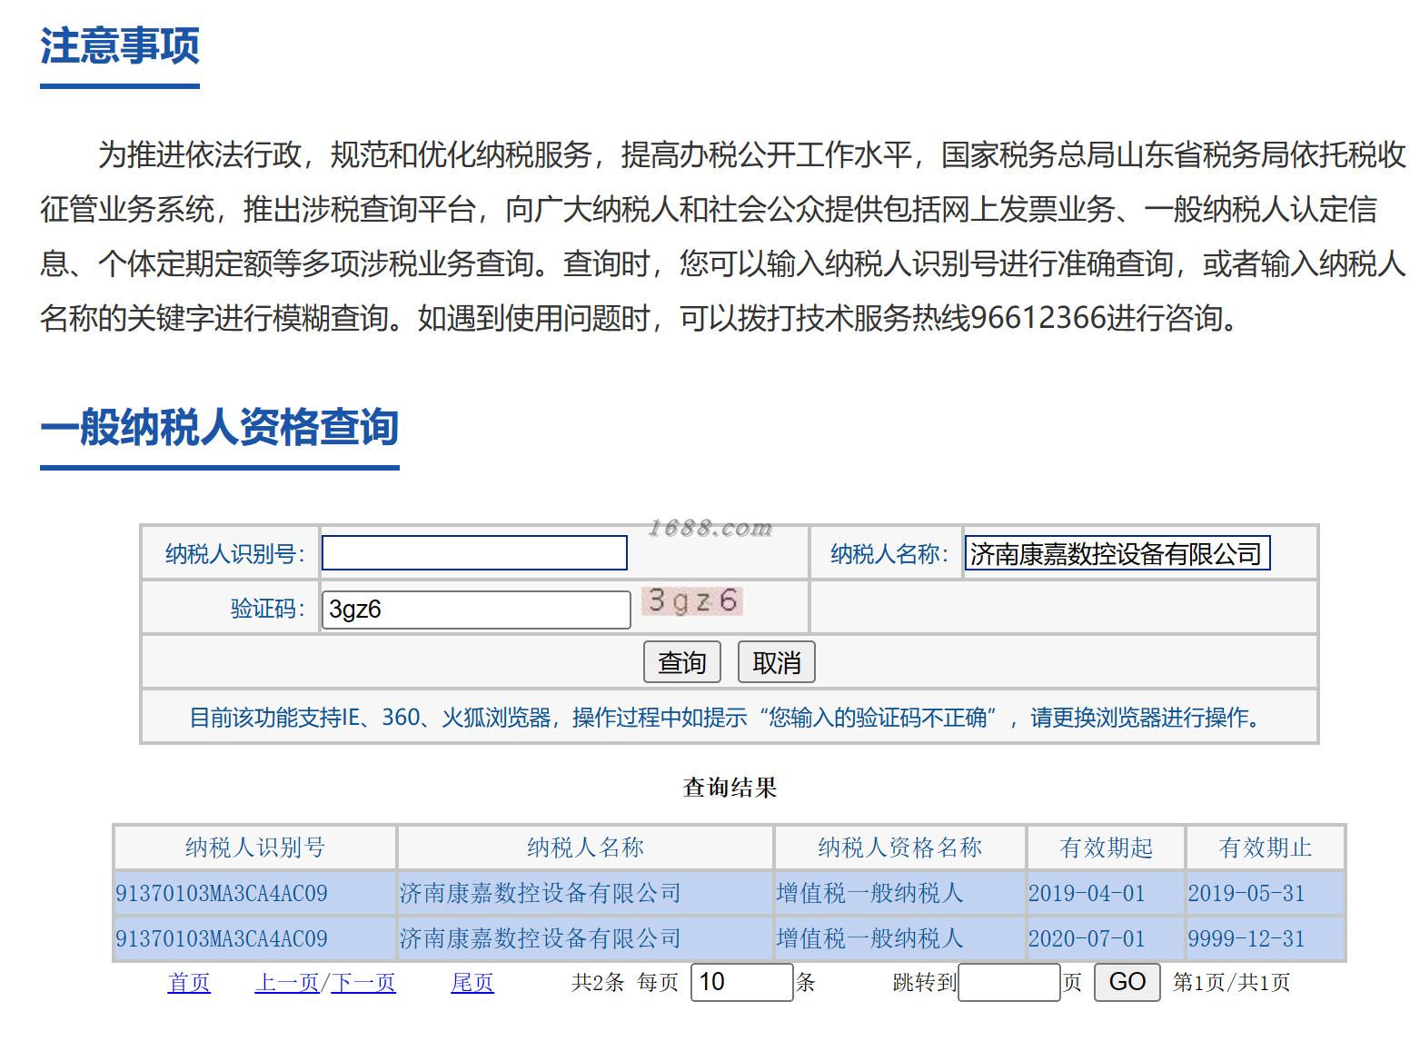Click the 跳转到 page number field

tap(1009, 982)
